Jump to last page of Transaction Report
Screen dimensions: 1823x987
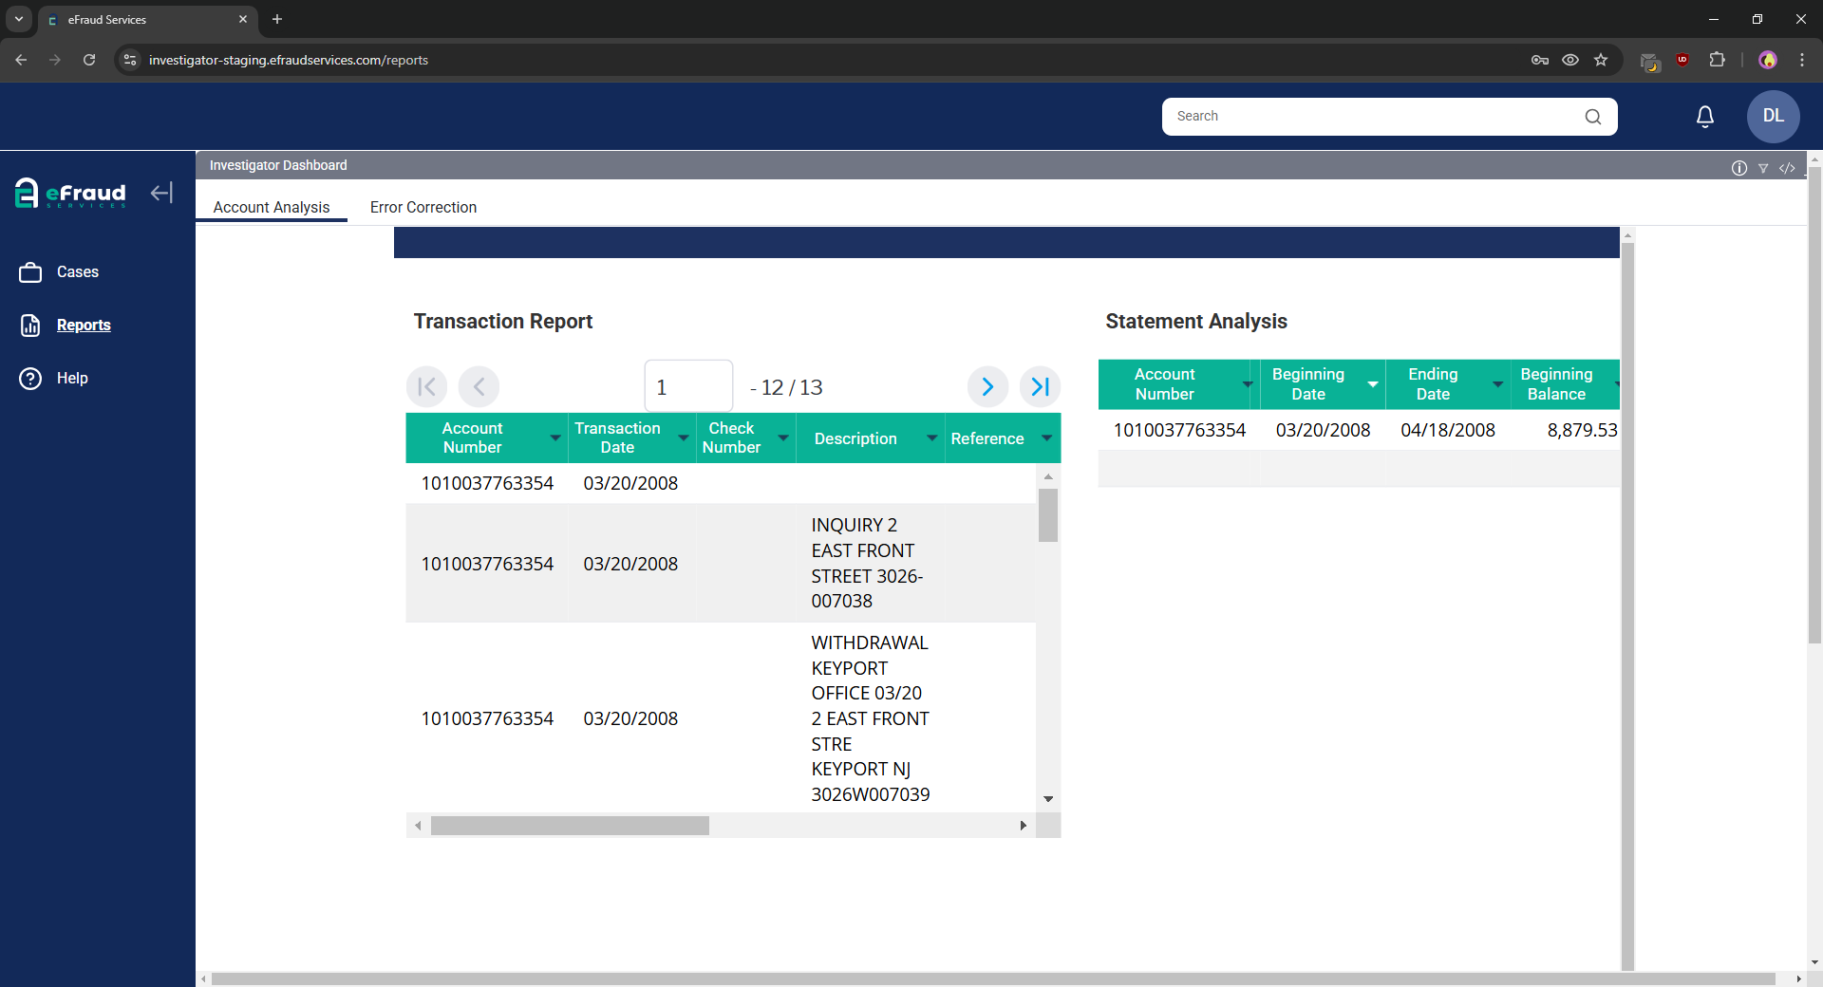[x=1041, y=387]
